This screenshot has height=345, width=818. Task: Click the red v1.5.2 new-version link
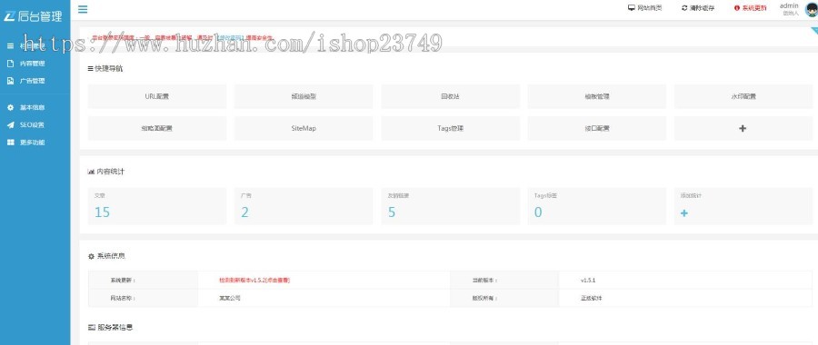pyautogui.click(x=254, y=280)
